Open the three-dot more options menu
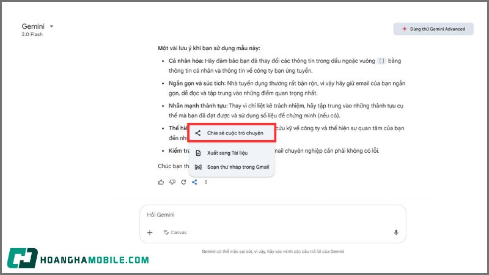Image resolution: width=489 pixels, height=275 pixels. click(206, 182)
